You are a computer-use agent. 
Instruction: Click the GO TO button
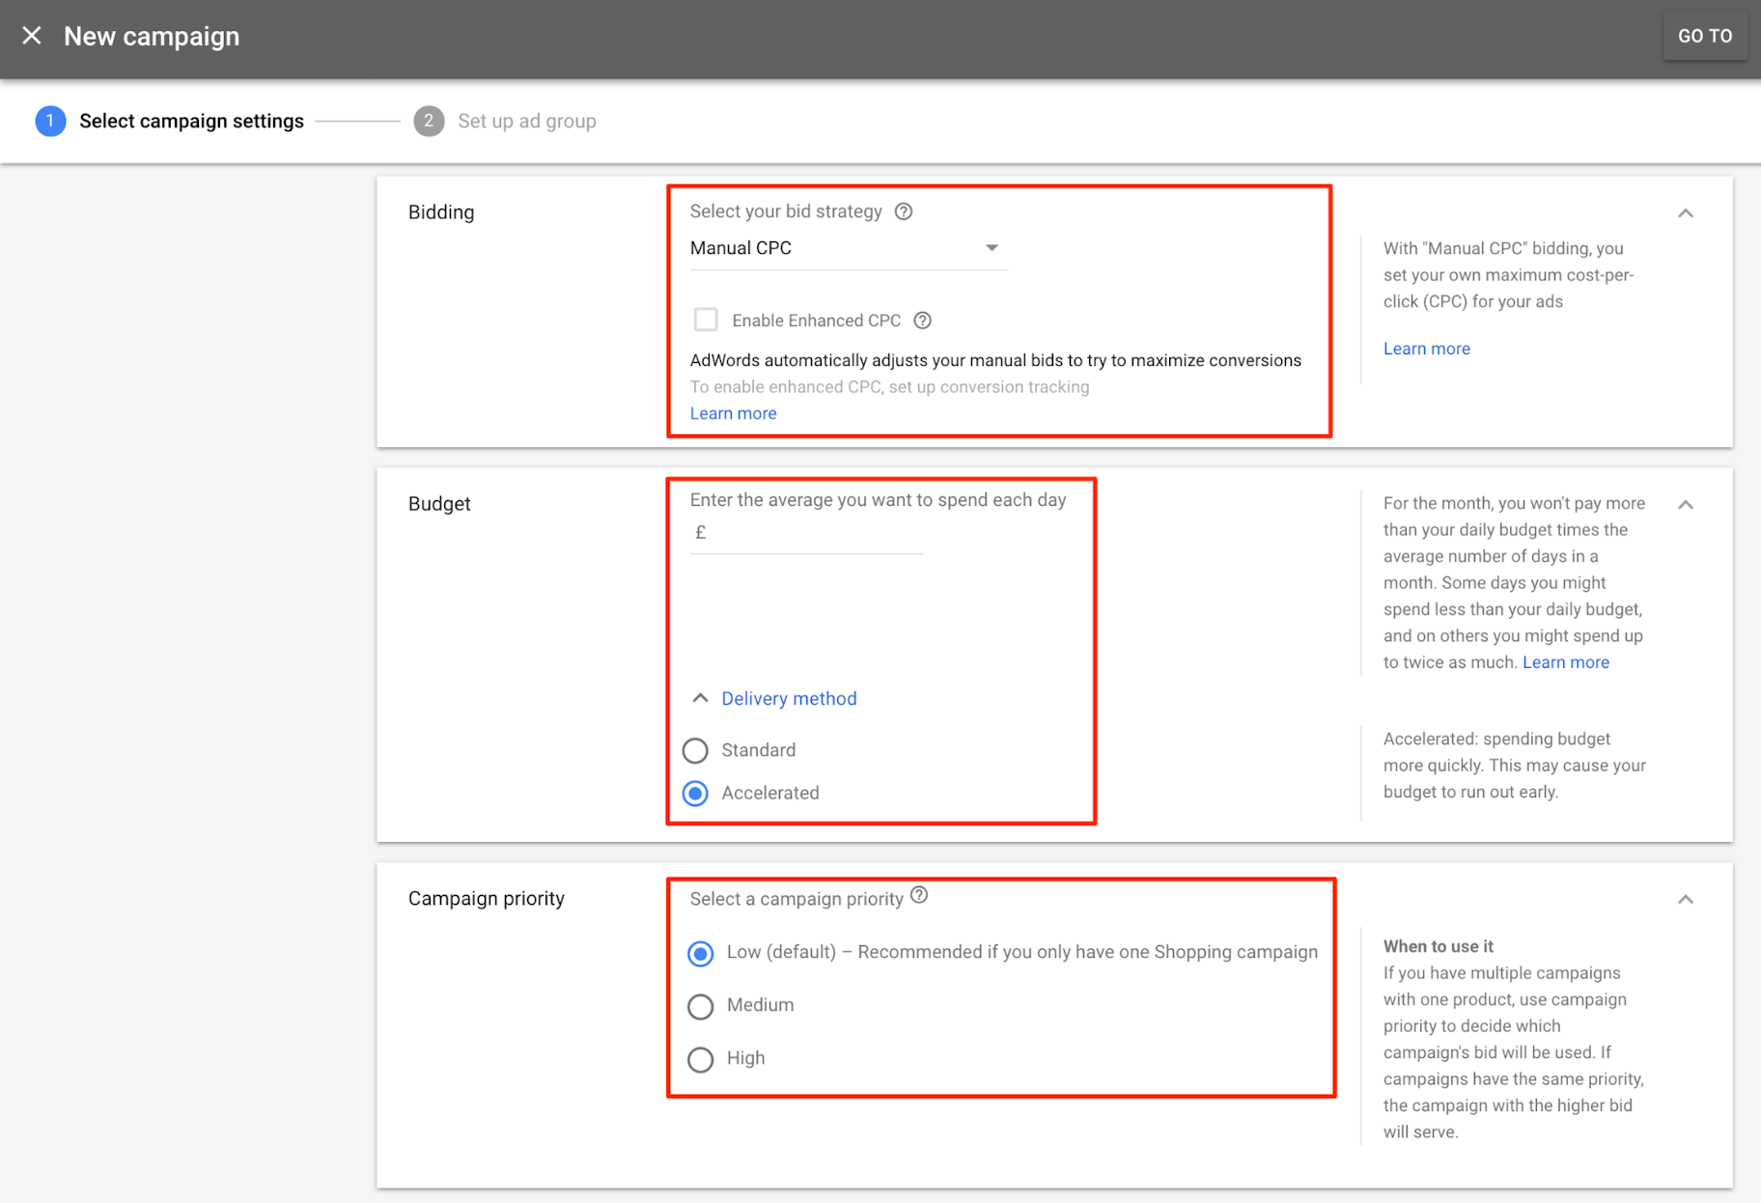pyautogui.click(x=1704, y=37)
